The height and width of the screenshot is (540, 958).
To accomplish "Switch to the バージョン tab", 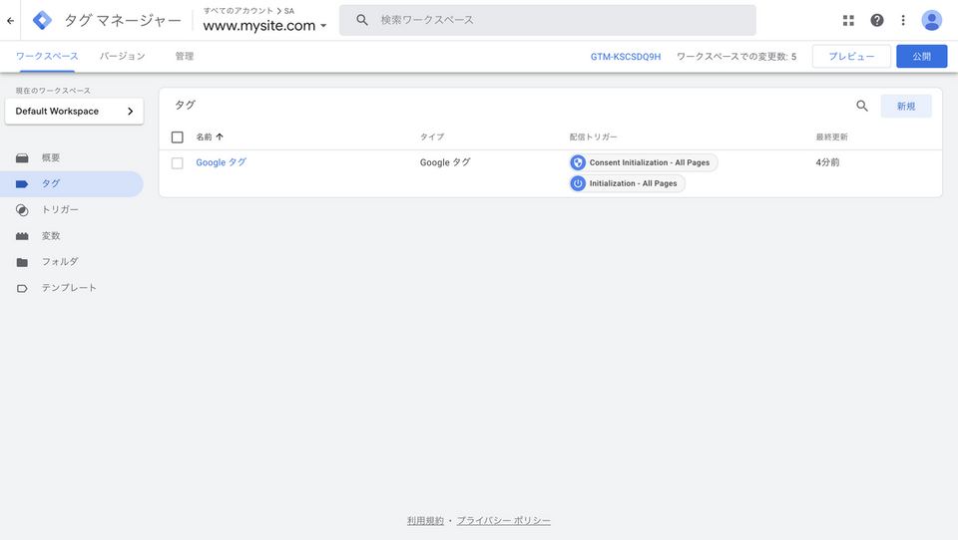I will point(122,57).
